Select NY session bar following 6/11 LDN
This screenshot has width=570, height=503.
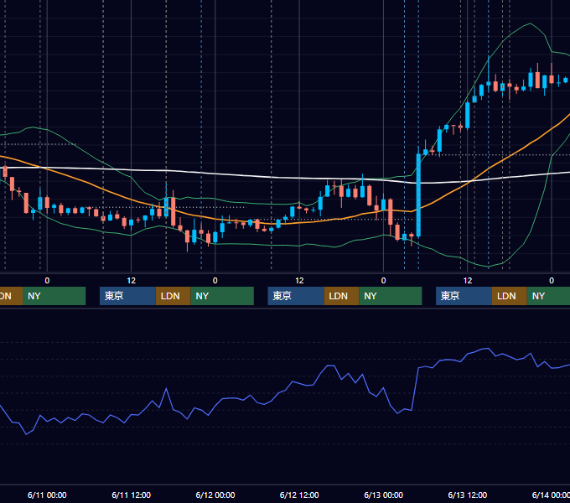click(222, 296)
